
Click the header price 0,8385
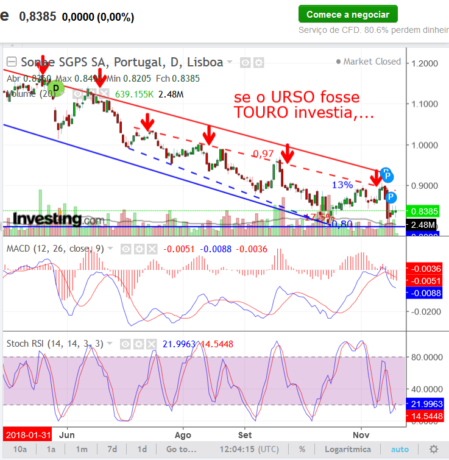pyautogui.click(x=38, y=16)
